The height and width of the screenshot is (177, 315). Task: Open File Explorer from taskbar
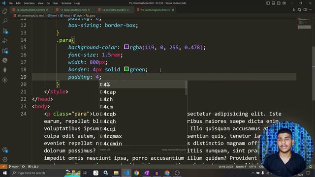click(116, 173)
